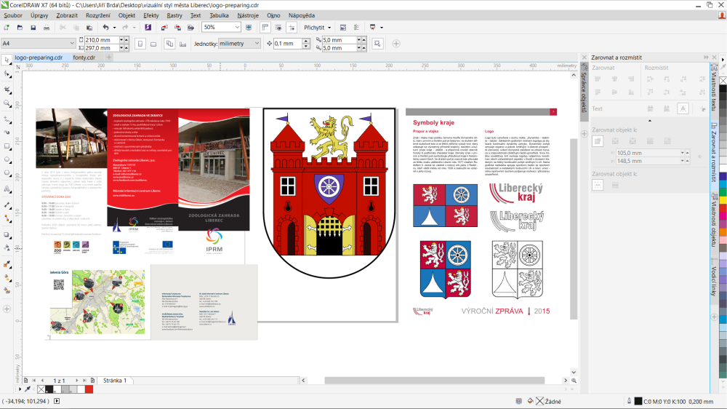This screenshot has width=727, height=409.
Task: Click the Print toolbar icon
Action: point(47,28)
